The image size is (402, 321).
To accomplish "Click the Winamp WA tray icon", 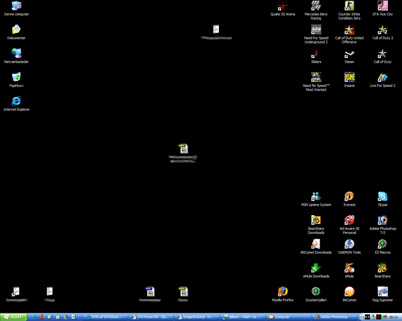I will click(367, 317).
